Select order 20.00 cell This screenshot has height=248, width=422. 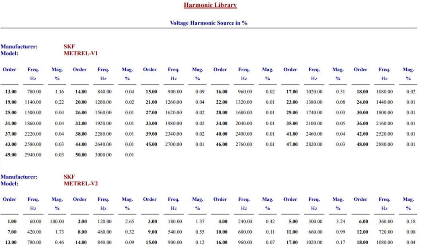[x=81, y=102]
